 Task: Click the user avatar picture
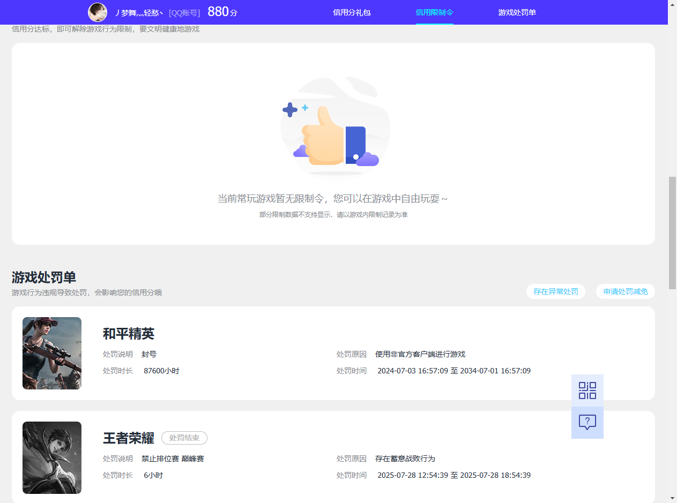pos(98,12)
